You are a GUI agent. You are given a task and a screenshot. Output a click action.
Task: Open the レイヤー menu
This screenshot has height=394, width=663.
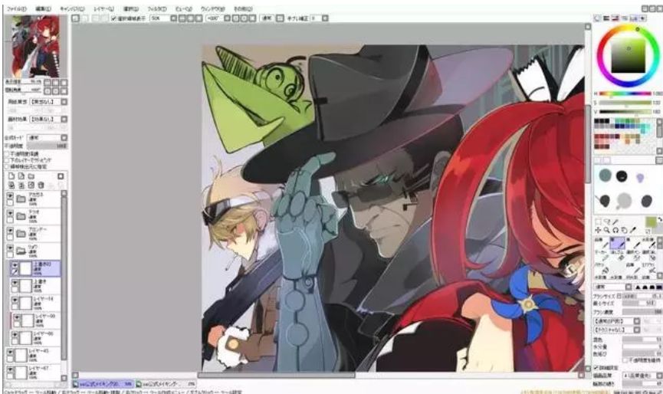[103, 8]
